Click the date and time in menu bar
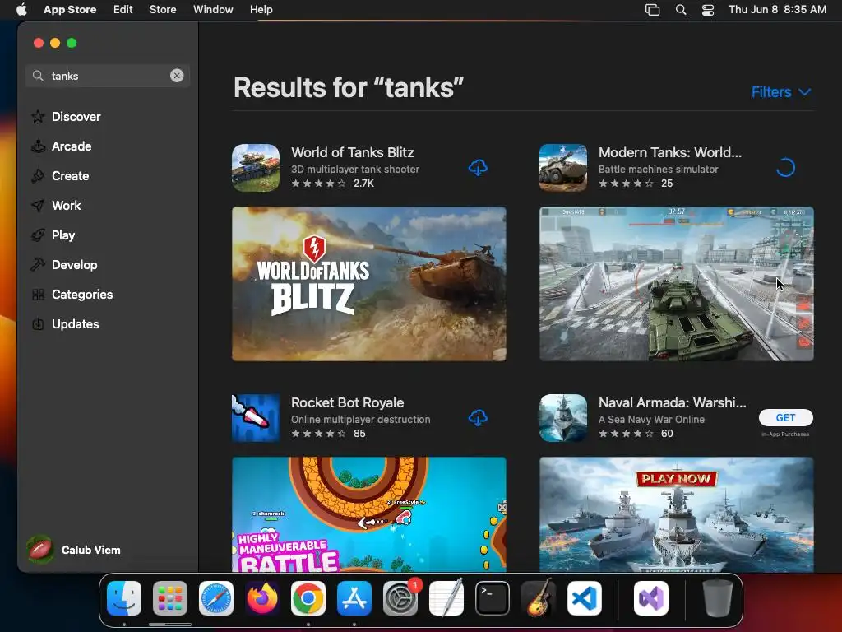 777,10
